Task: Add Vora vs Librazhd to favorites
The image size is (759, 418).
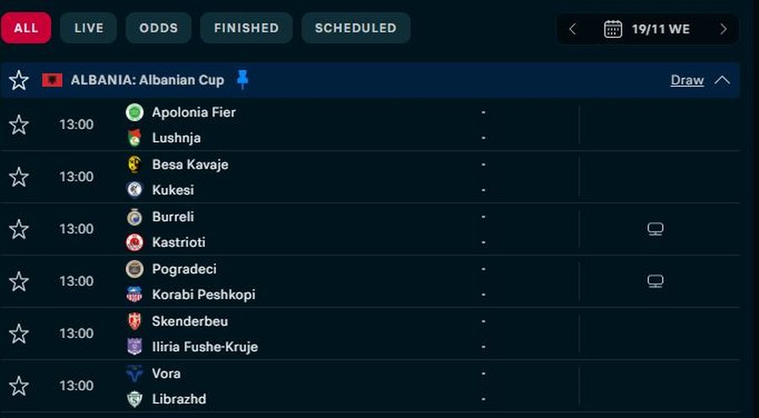Action: click(x=19, y=386)
